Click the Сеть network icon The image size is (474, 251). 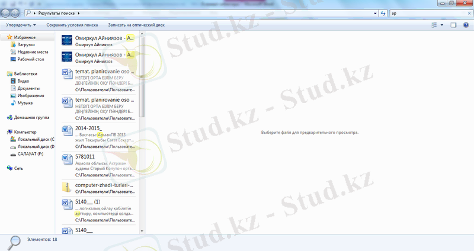pyautogui.click(x=19, y=168)
